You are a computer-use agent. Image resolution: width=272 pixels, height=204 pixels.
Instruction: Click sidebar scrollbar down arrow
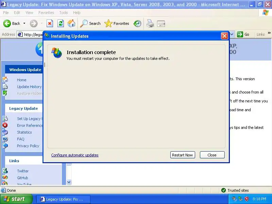point(69,182)
